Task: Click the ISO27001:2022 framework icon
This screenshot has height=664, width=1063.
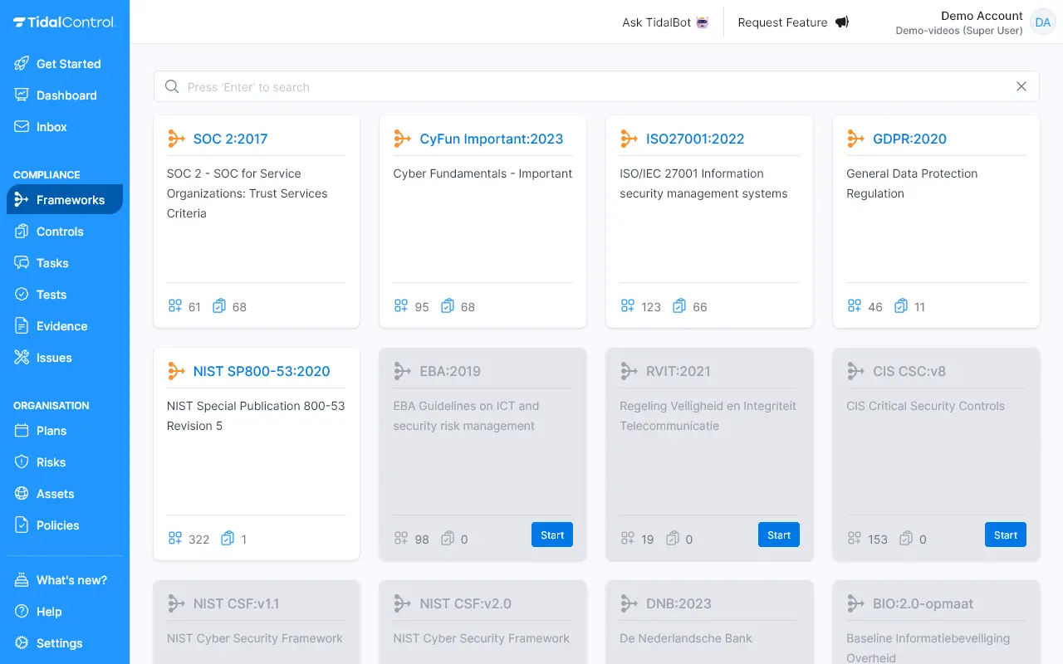Action: 629,139
